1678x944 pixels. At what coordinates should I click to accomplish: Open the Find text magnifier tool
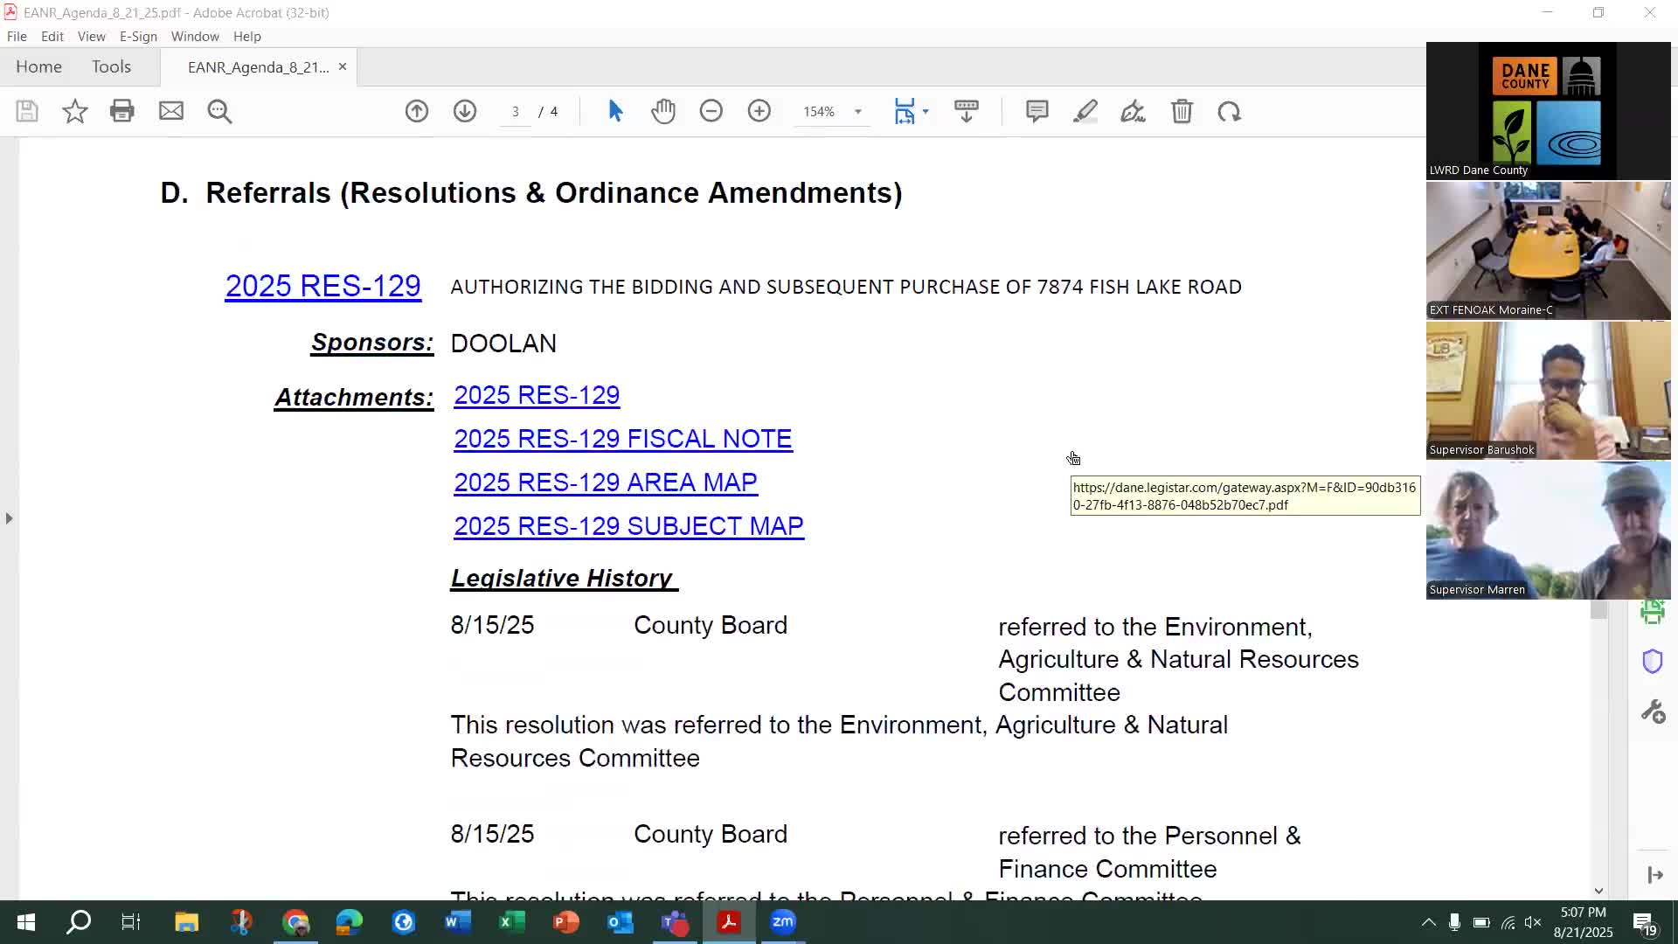pyautogui.click(x=219, y=111)
